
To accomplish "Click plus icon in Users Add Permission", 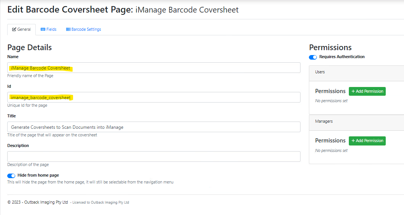I will [x=353, y=92].
